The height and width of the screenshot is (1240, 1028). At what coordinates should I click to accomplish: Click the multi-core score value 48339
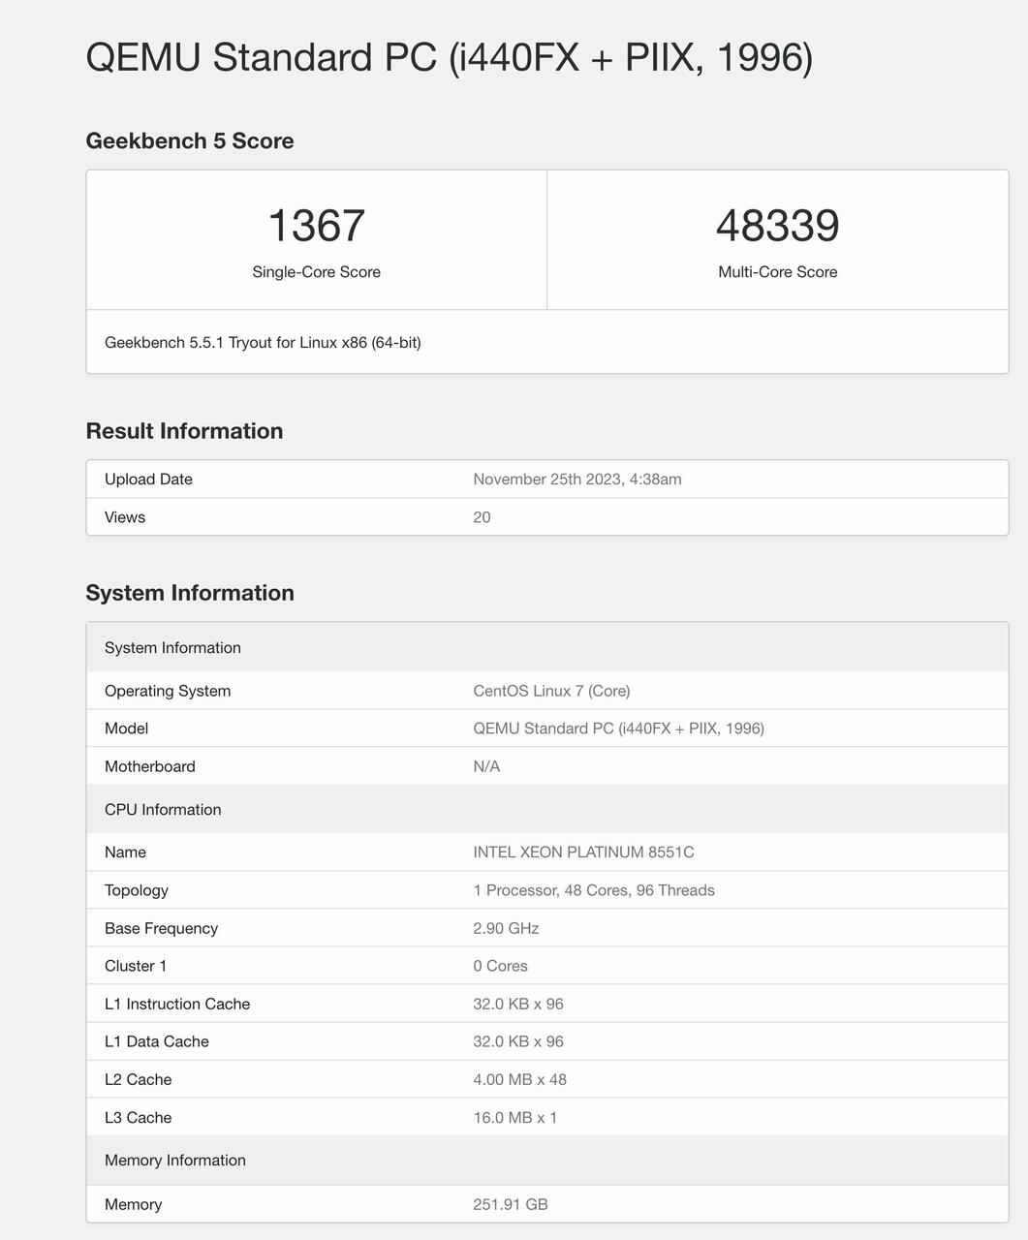778,226
